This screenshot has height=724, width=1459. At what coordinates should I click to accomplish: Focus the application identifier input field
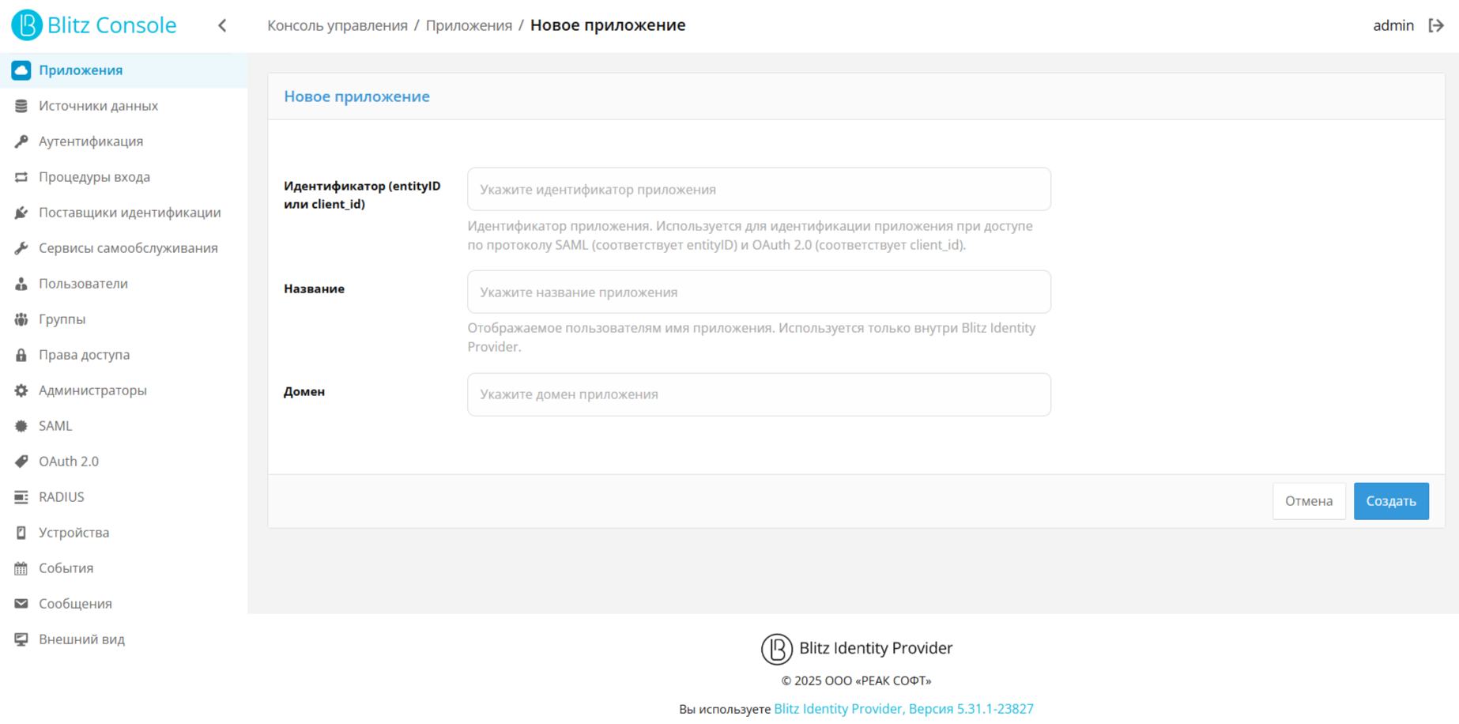(758, 190)
